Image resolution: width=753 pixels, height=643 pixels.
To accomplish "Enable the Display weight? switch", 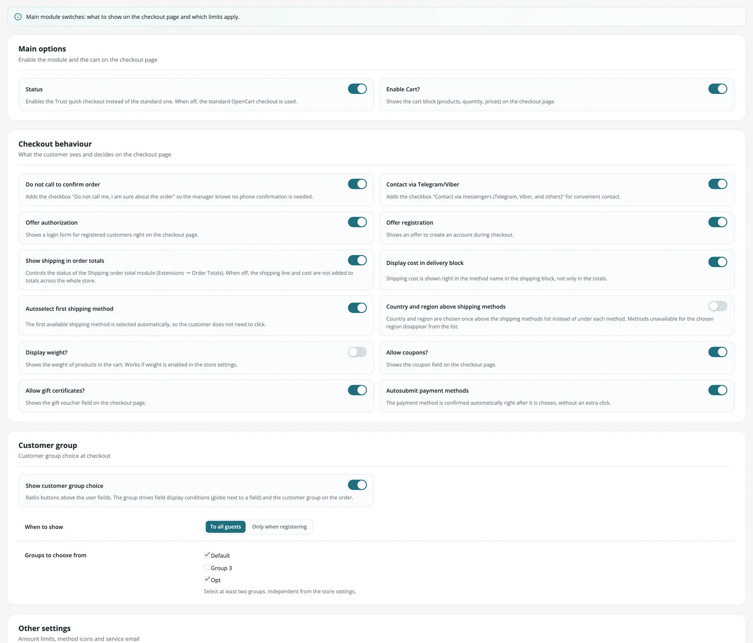I will [x=357, y=352].
